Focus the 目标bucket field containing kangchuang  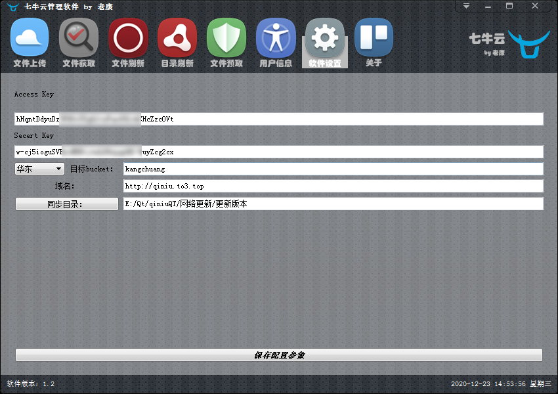333,169
